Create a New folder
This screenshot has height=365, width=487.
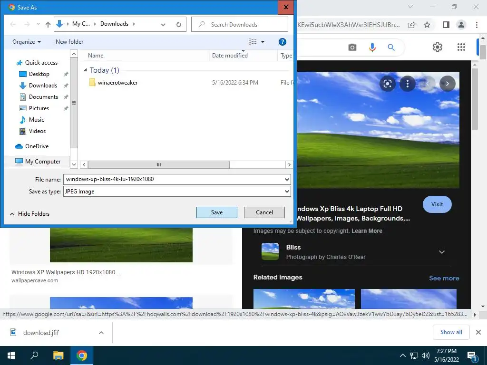(69, 42)
